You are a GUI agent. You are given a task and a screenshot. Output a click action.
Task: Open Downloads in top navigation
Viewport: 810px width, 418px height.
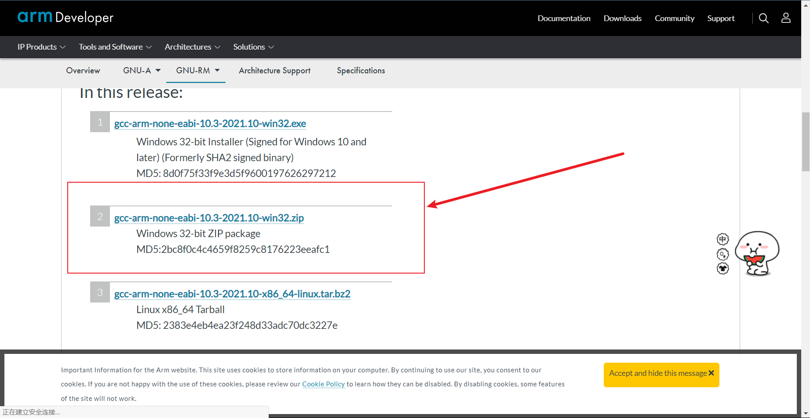coord(622,18)
